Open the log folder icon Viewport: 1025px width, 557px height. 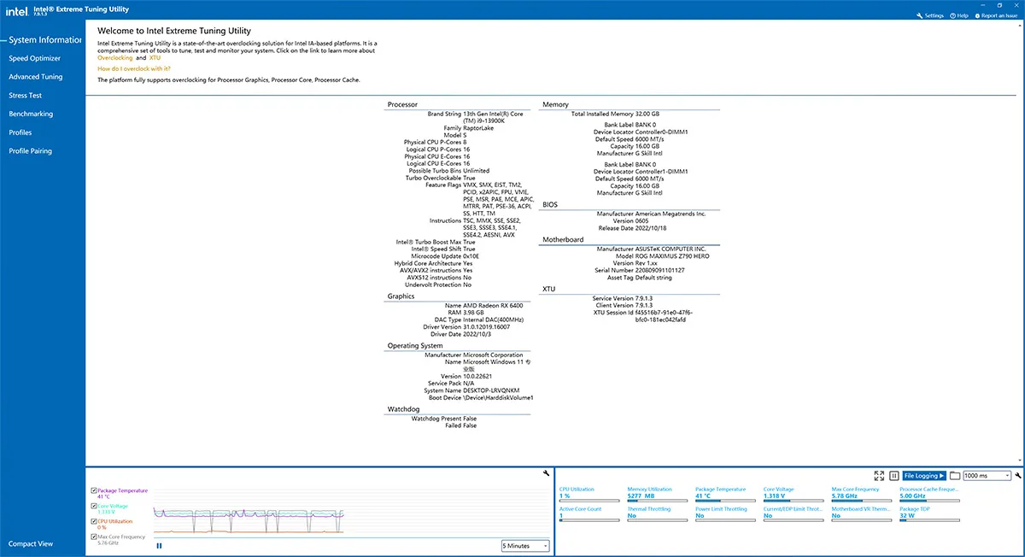[954, 476]
